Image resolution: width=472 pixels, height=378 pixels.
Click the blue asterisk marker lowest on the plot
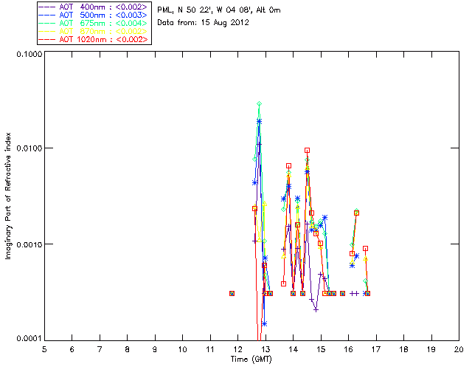(265, 324)
